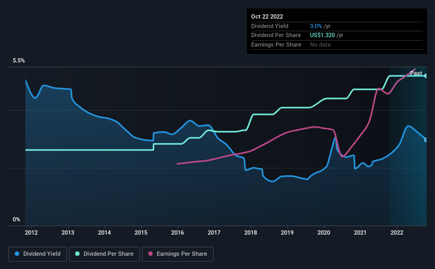Click the blue Dividend Yield legend dot
435x269 pixels.
(17, 254)
